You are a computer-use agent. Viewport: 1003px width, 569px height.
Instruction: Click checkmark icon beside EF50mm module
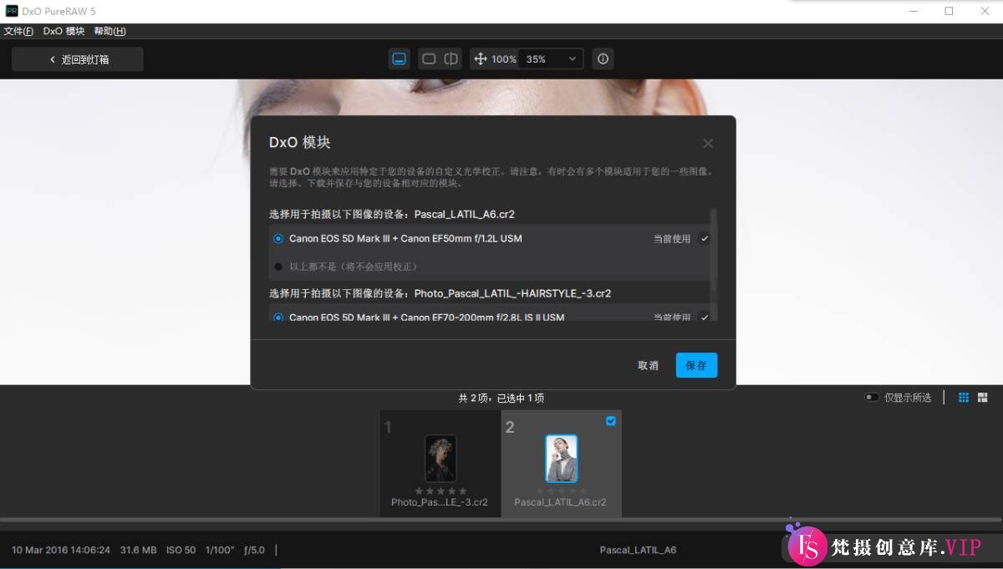coord(705,238)
